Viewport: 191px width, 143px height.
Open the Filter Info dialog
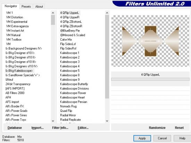point(60,128)
